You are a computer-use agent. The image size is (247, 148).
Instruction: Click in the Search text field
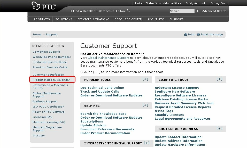tap(182, 11)
